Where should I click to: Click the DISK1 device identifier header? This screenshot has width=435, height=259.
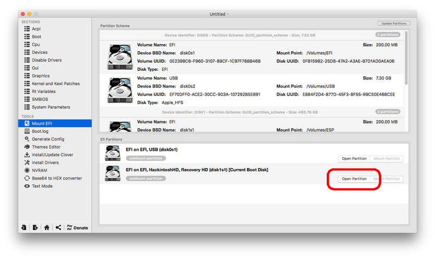(x=240, y=112)
